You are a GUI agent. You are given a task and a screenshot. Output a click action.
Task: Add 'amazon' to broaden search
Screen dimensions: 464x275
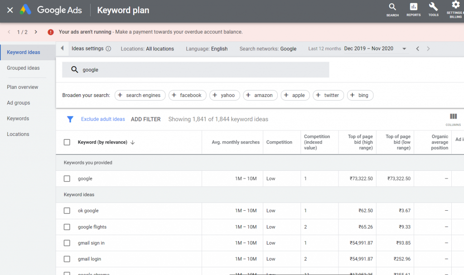(260, 95)
